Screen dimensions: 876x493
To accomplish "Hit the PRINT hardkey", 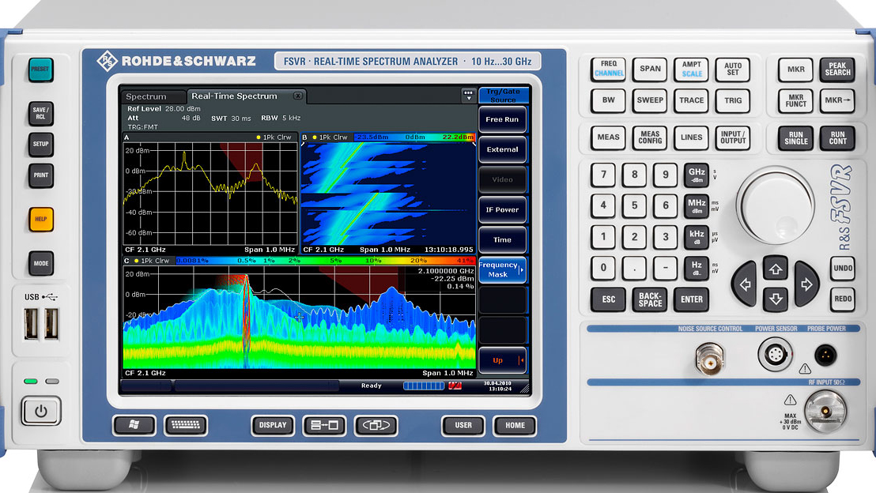I will tap(40, 175).
